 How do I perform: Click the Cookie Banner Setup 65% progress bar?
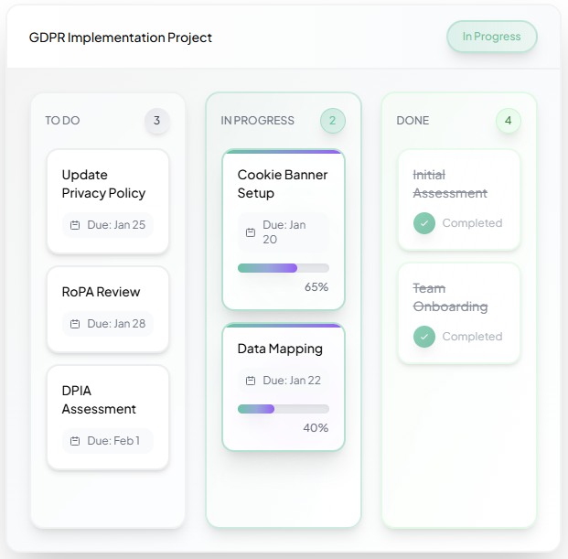(284, 268)
